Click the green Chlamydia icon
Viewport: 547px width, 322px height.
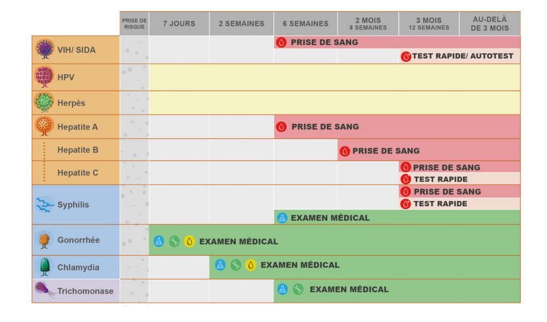[44, 267]
